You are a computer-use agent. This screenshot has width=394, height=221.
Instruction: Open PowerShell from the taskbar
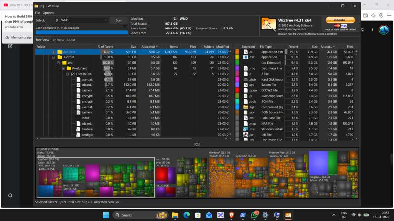[243, 215]
